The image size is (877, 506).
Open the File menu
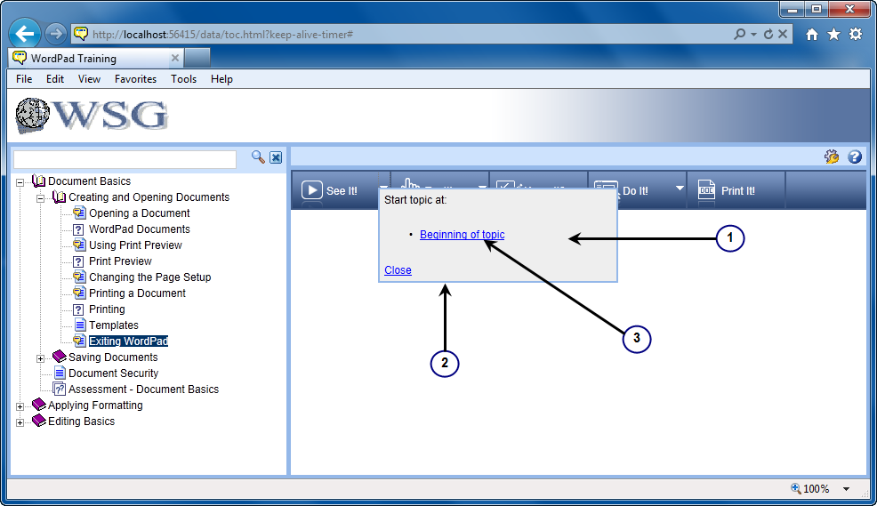(x=24, y=79)
